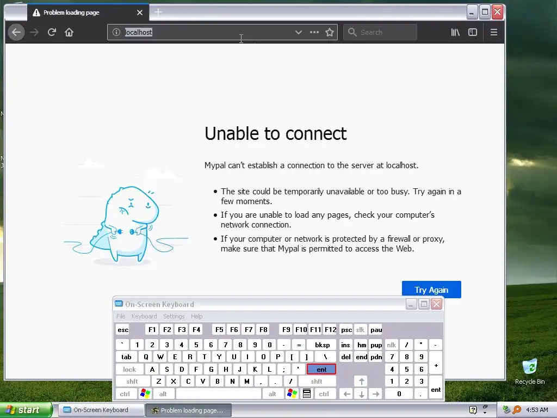Click the help question mark tray icon
The width and height of the screenshot is (557, 418).
(x=473, y=410)
